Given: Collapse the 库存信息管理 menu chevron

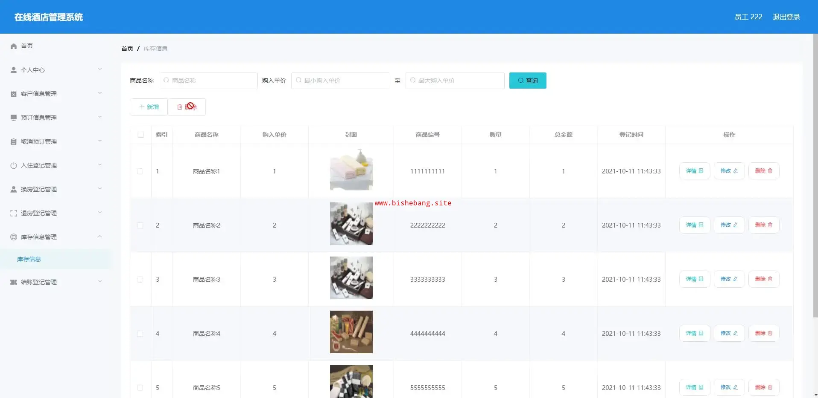Looking at the screenshot, I should (100, 236).
